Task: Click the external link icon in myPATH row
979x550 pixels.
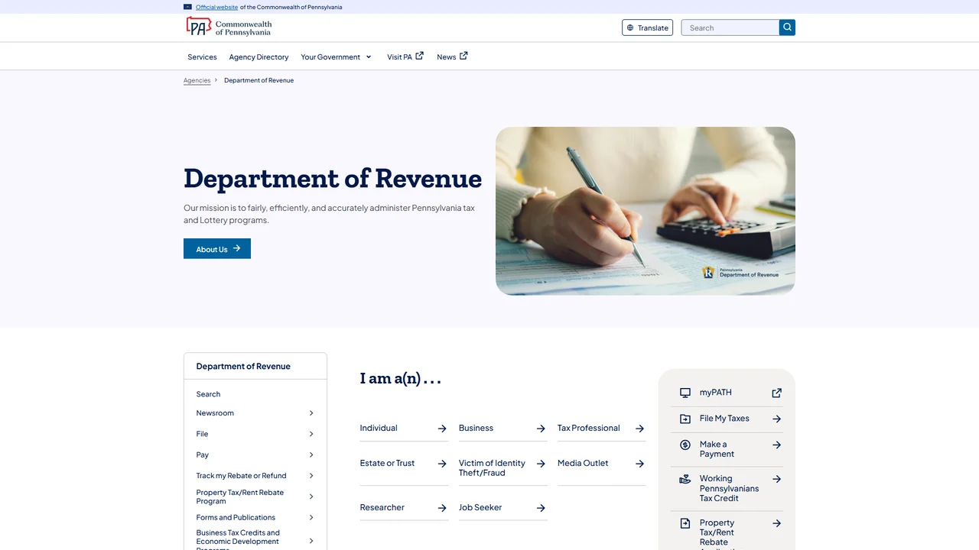Action: coord(777,393)
